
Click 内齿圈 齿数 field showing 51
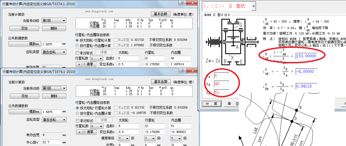[181, 126]
